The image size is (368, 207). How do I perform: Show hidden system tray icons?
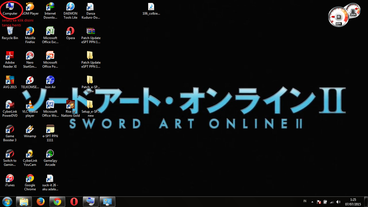pos(313,202)
